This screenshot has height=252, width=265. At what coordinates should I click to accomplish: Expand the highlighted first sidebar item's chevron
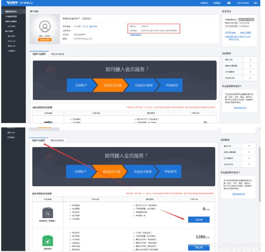point(24,11)
